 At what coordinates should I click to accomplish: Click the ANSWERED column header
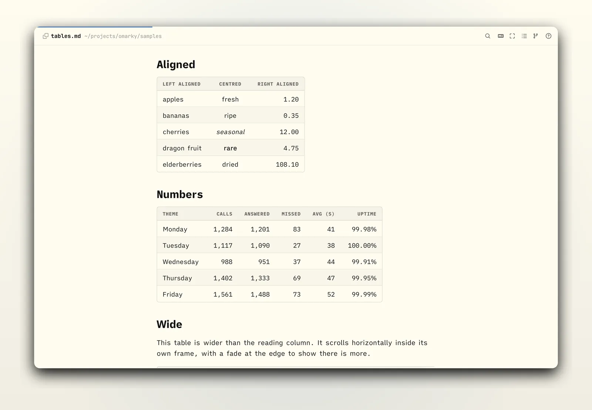click(257, 214)
